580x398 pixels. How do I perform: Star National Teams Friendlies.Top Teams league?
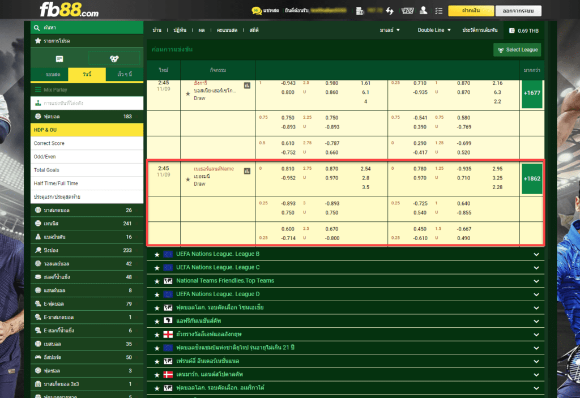pyautogui.click(x=157, y=281)
